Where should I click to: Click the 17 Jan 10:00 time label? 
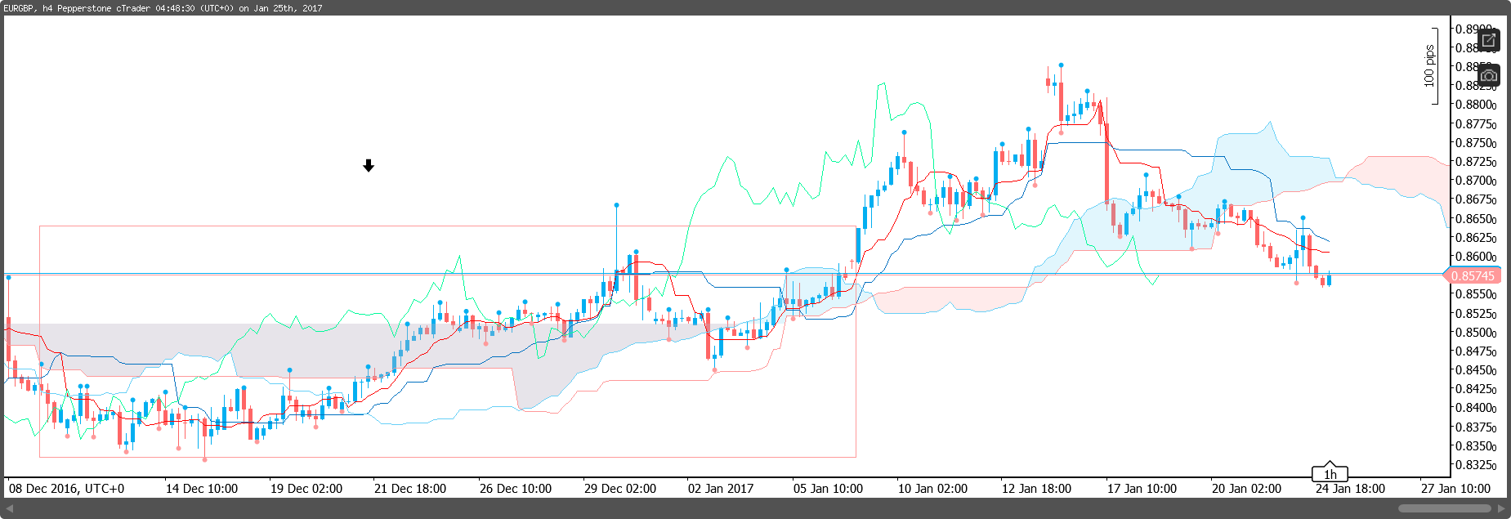click(1142, 489)
